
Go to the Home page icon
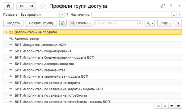(8, 6)
